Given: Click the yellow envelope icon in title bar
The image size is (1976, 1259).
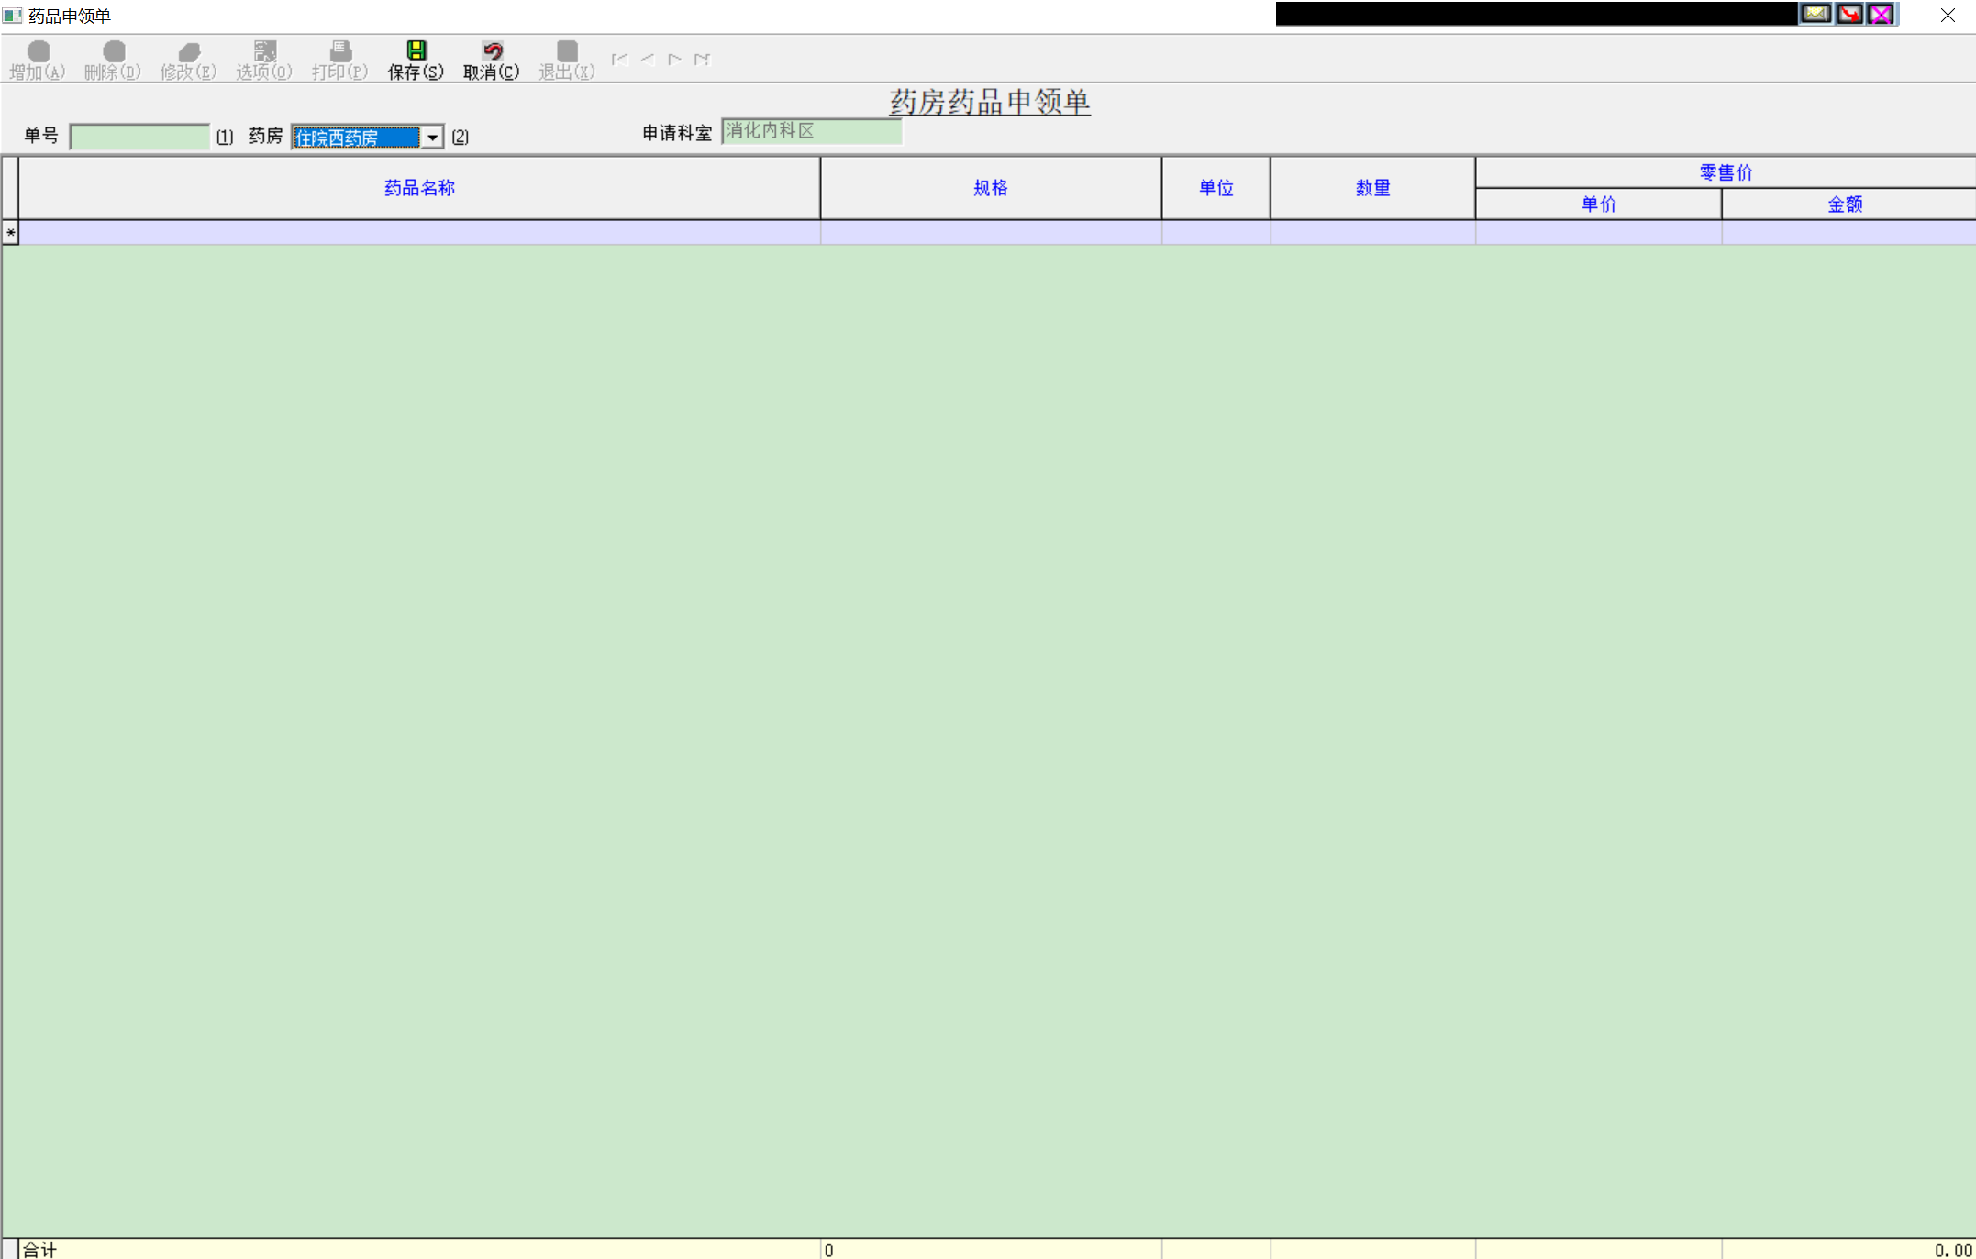Looking at the screenshot, I should 1815,14.
